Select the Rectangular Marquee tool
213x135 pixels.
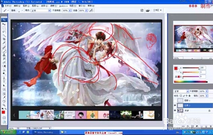4,28
